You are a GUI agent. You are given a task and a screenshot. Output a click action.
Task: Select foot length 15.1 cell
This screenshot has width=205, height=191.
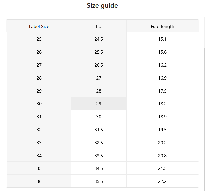pyautogui.click(x=162, y=39)
